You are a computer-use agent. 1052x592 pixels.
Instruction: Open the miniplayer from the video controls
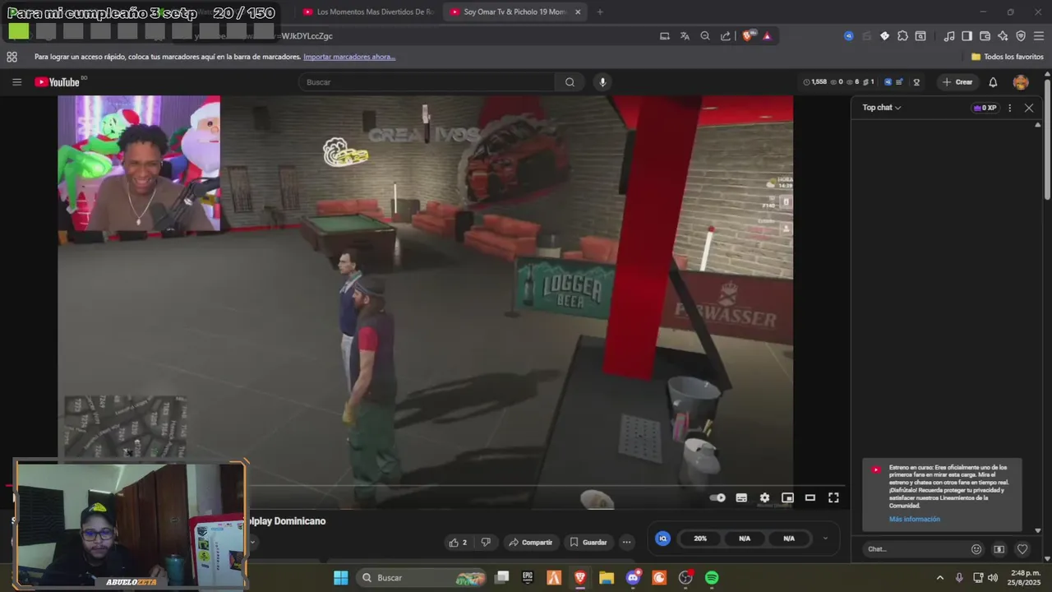click(787, 497)
